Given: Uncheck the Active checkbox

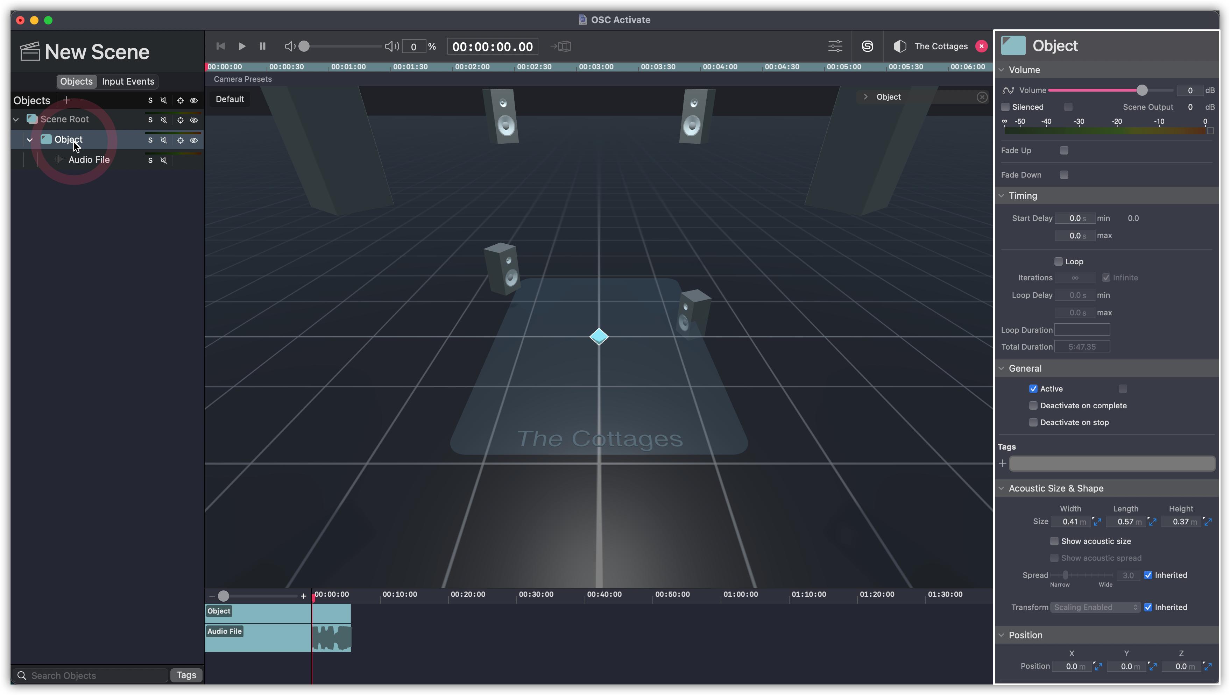Looking at the screenshot, I should click(1033, 388).
